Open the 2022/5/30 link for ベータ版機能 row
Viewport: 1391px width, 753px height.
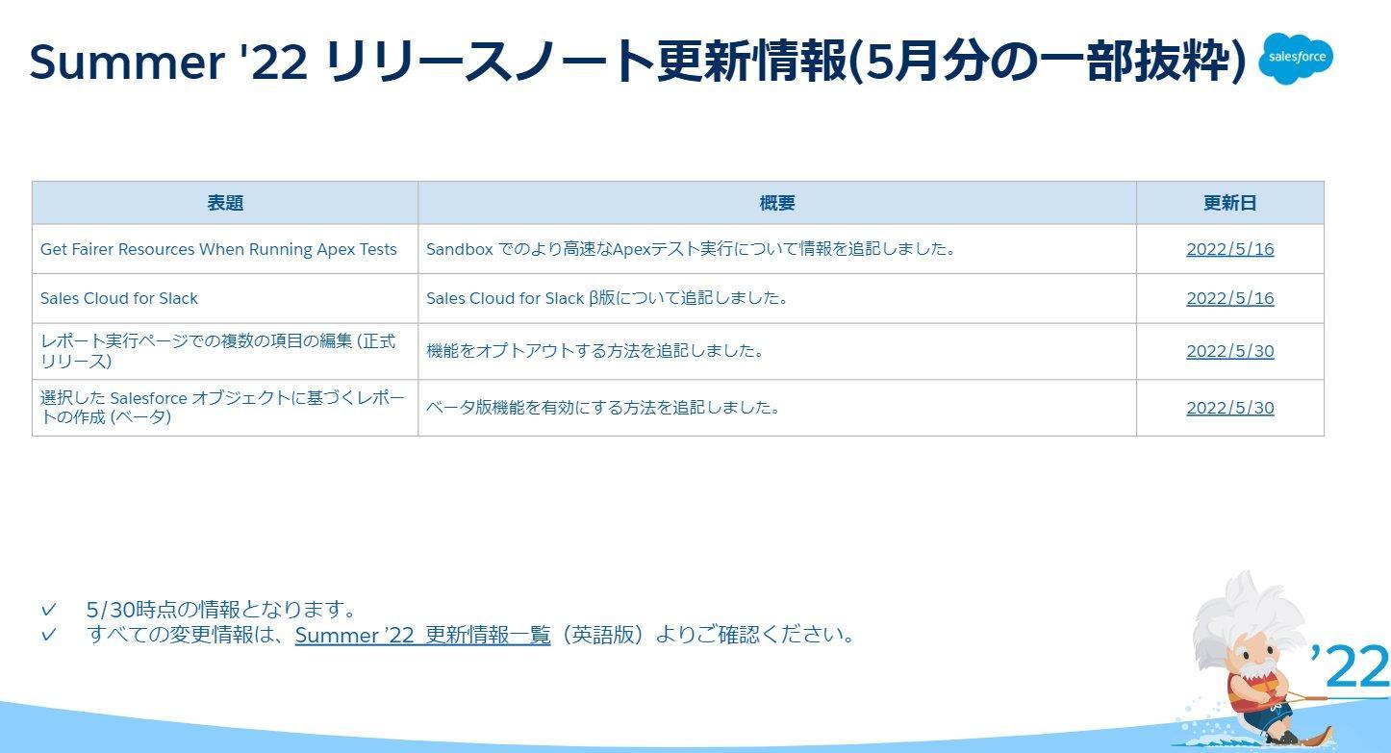[1229, 408]
